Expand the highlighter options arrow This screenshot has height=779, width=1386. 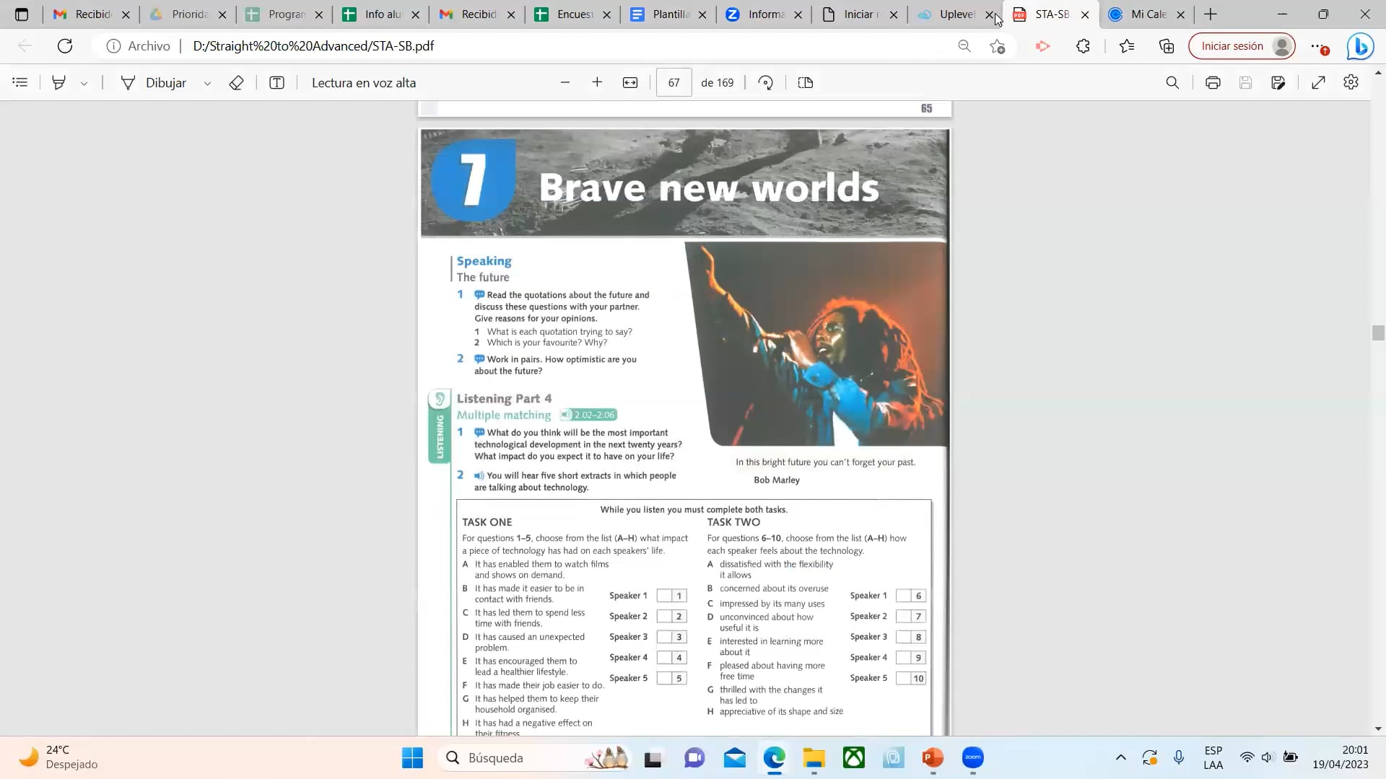[84, 84]
